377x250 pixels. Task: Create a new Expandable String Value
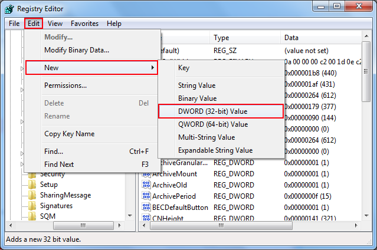(x=221, y=150)
